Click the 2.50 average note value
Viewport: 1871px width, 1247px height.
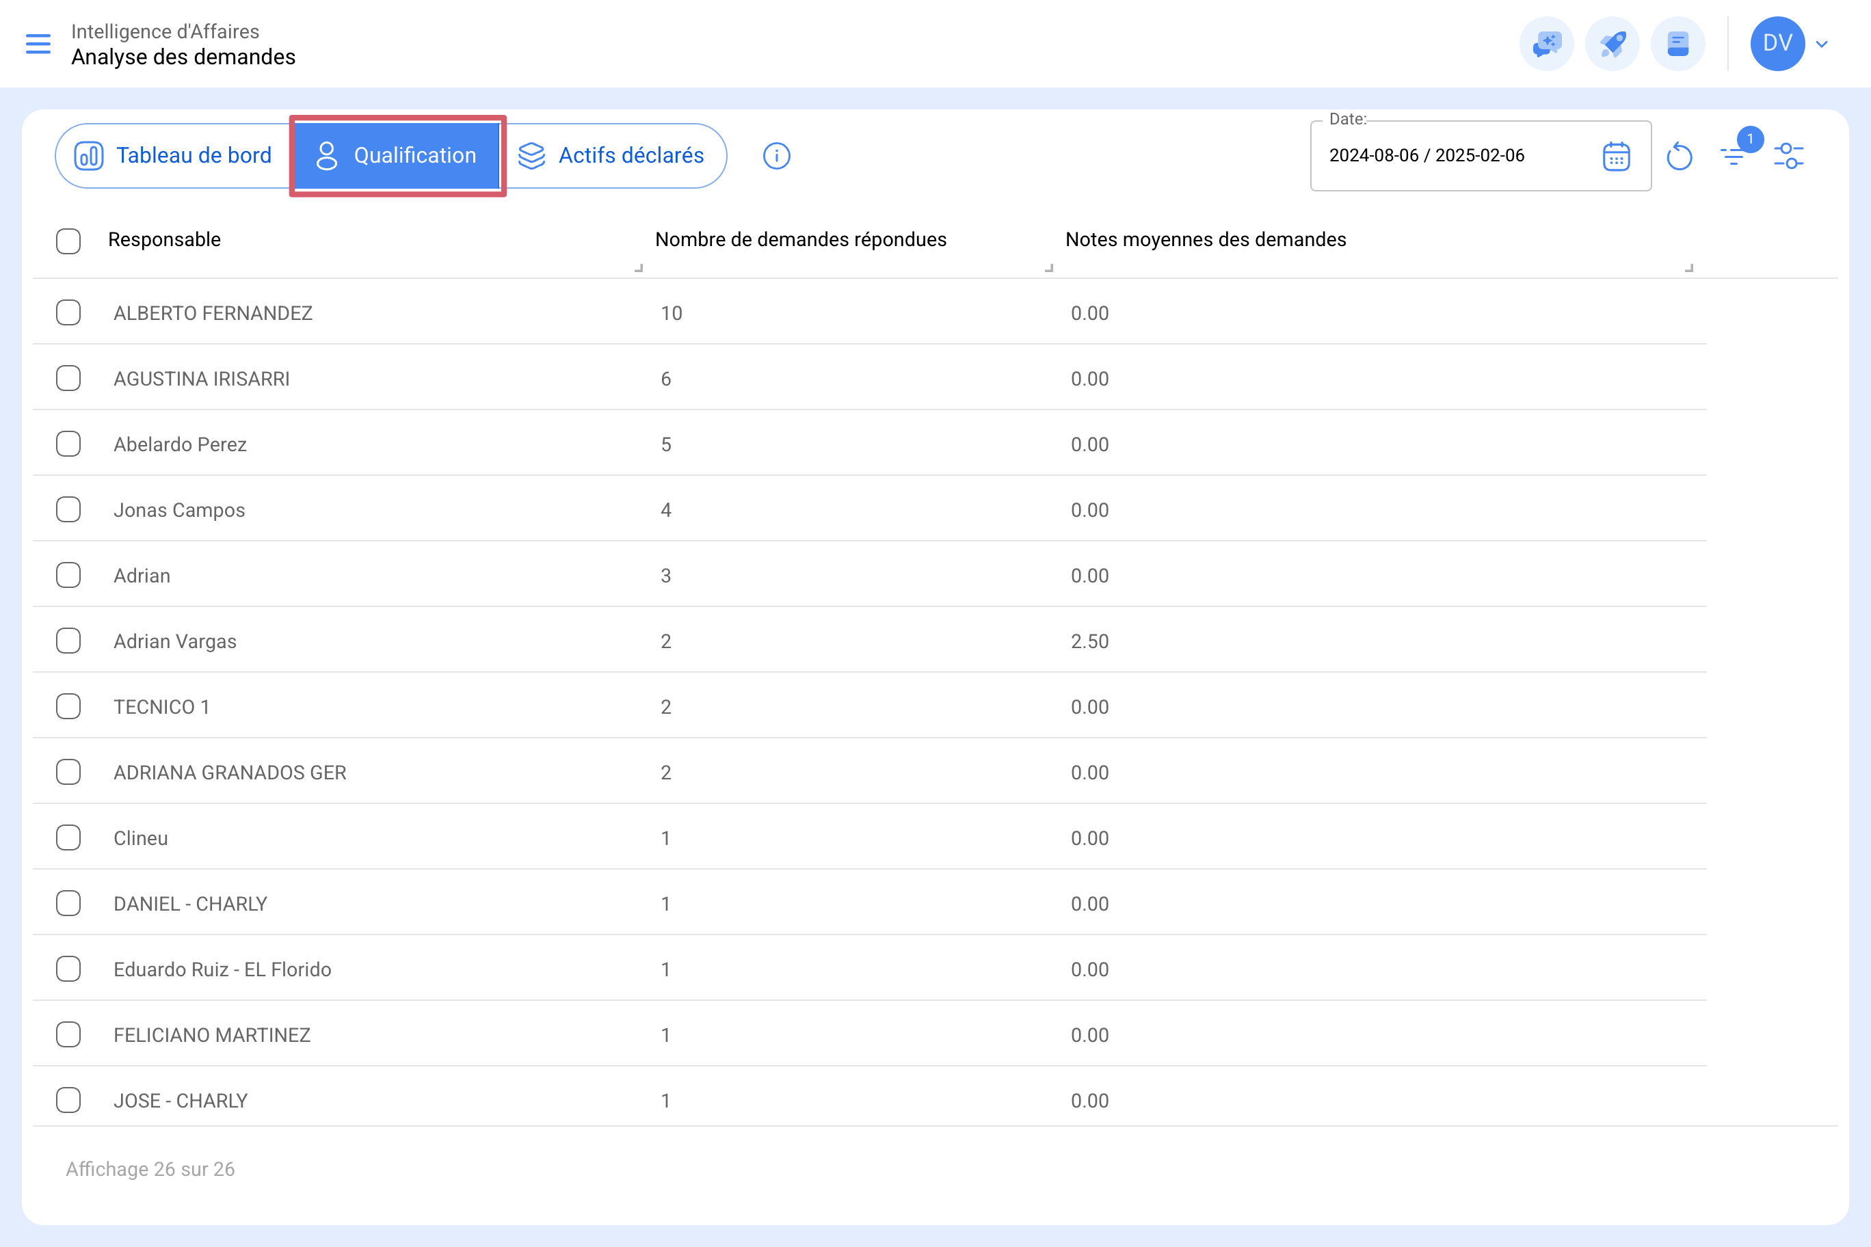[1089, 641]
